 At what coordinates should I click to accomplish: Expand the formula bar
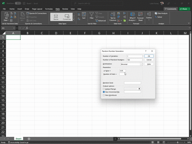point(190,28)
